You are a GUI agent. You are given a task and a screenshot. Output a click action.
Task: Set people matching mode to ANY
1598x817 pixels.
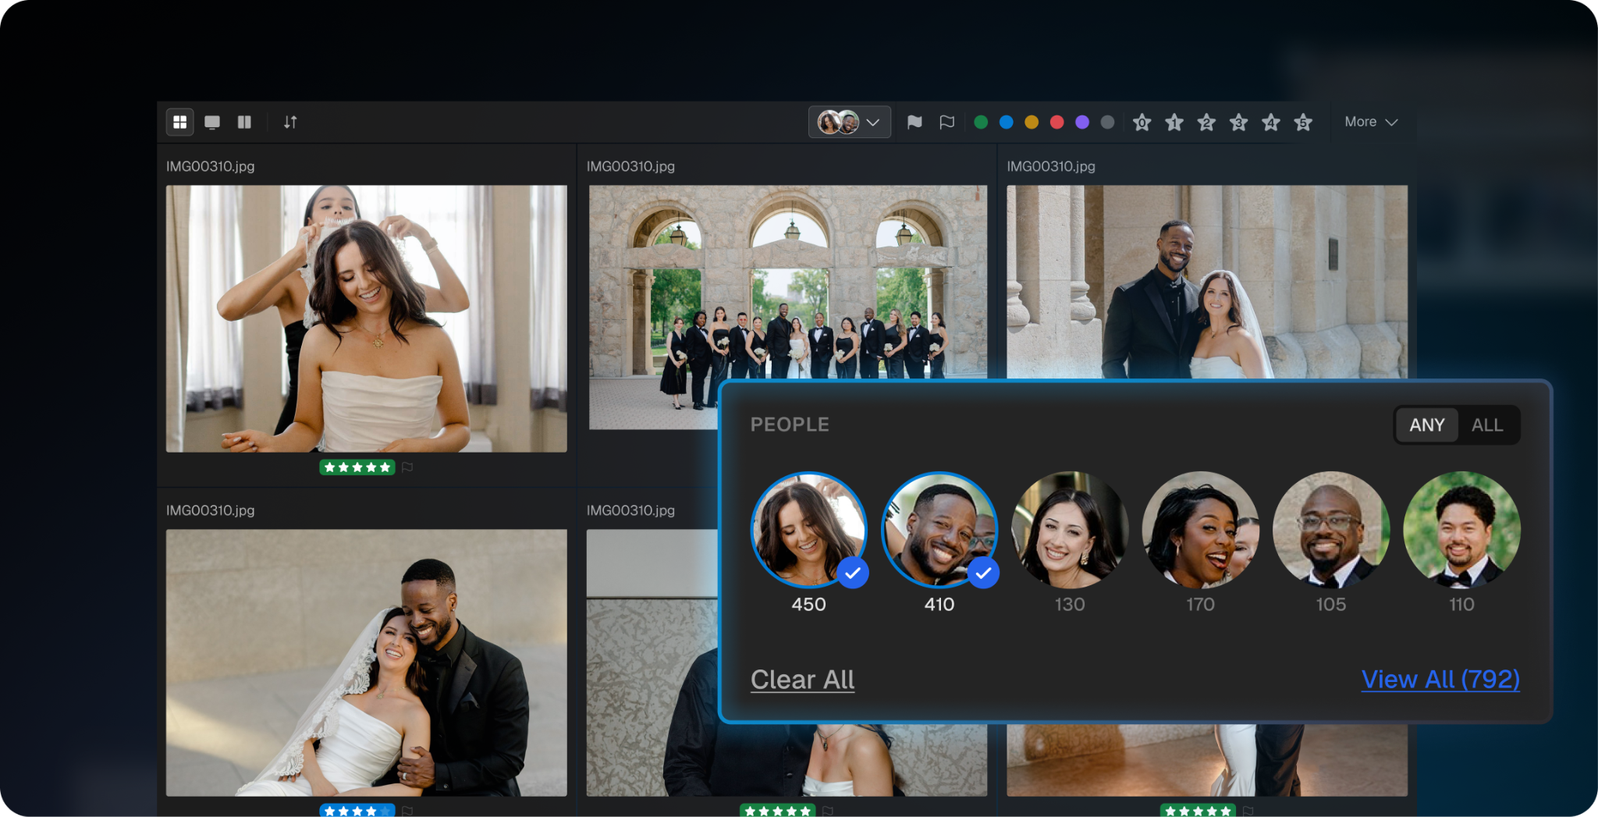[x=1427, y=425]
